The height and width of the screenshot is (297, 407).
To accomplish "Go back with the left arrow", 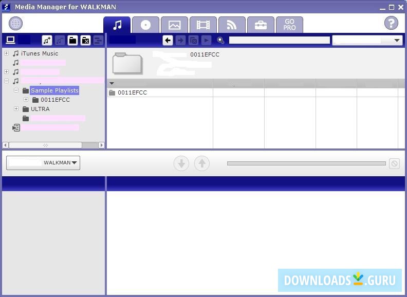I will [x=168, y=40].
